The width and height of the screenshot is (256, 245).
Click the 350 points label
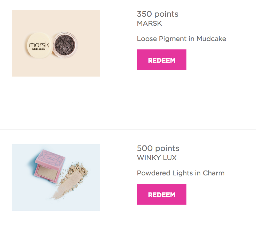point(158,14)
